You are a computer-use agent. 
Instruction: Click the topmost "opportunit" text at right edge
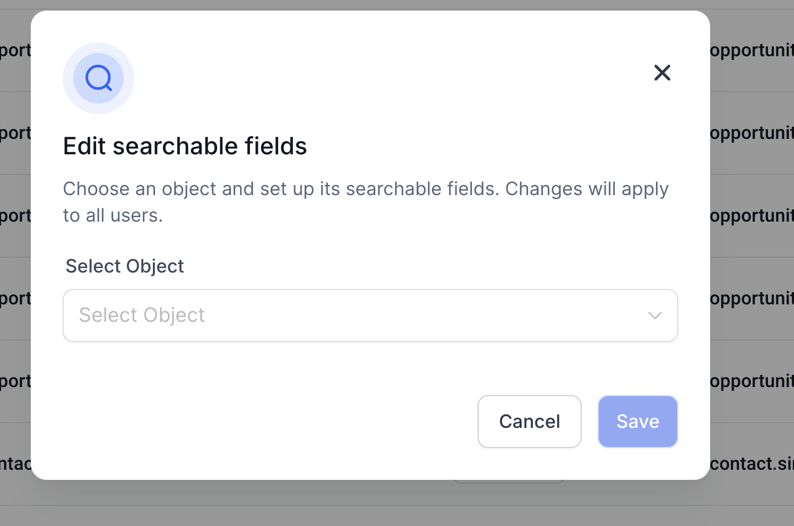pos(752,51)
